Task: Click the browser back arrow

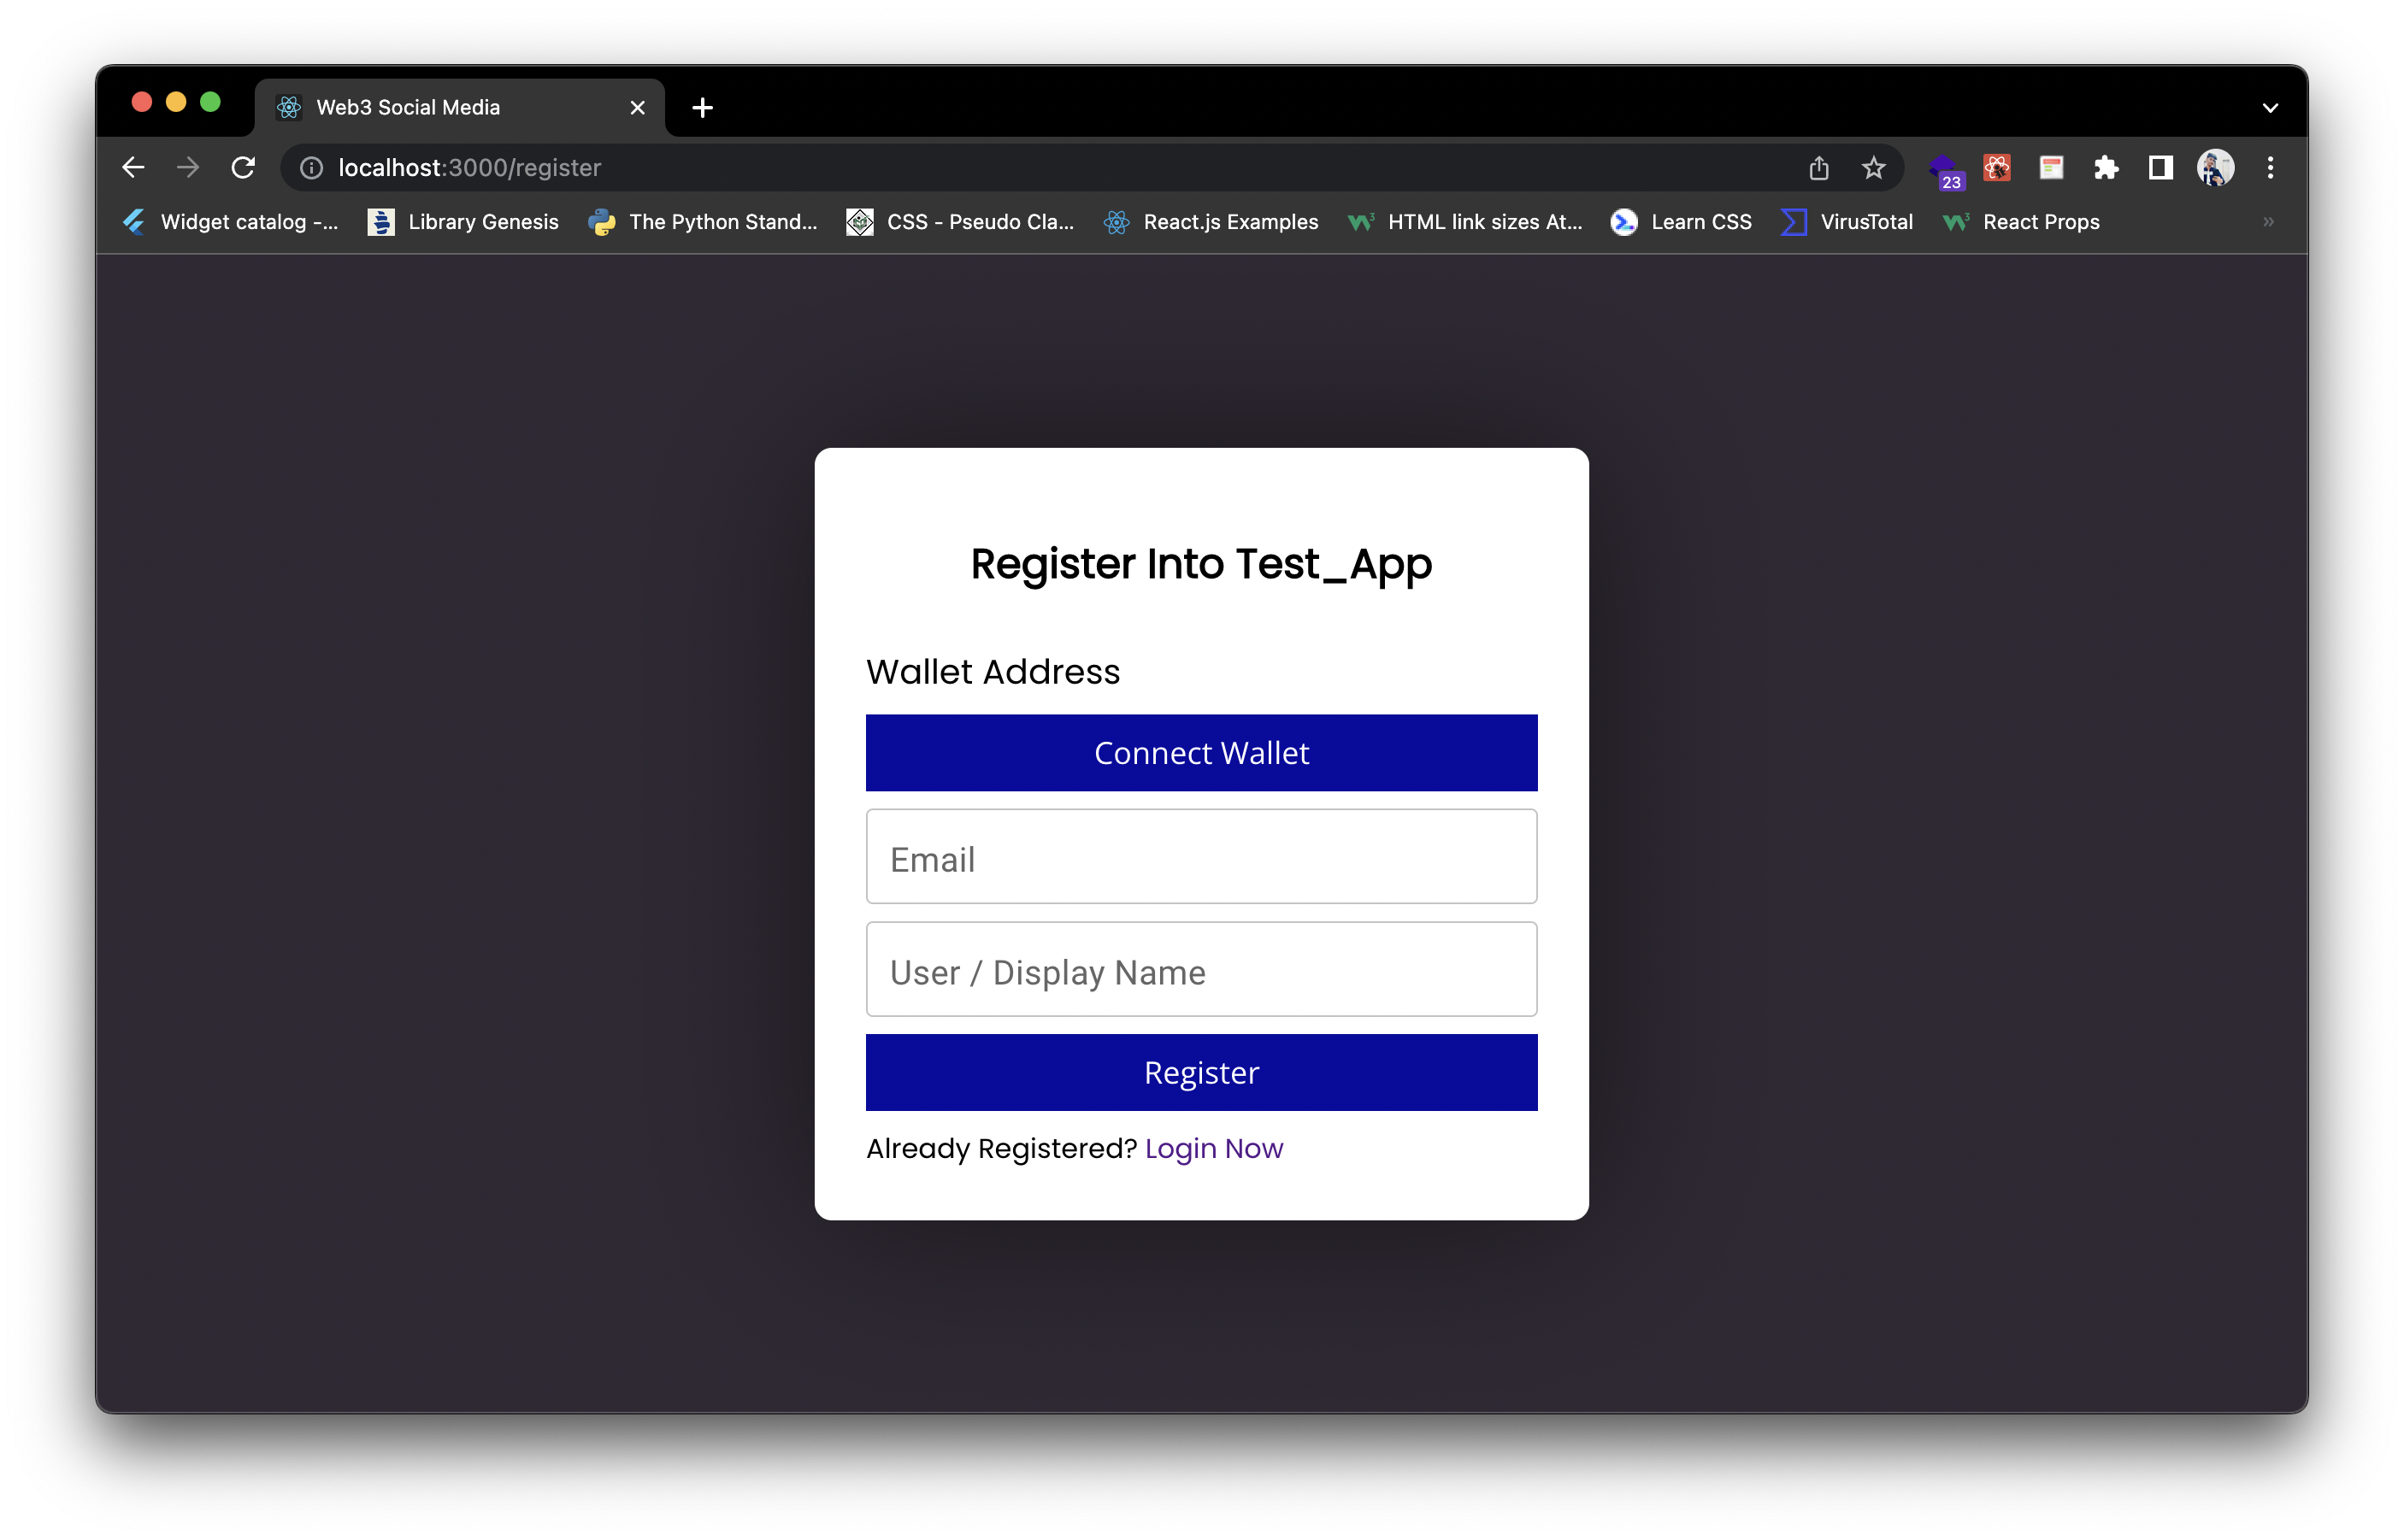Action: (x=133, y=167)
